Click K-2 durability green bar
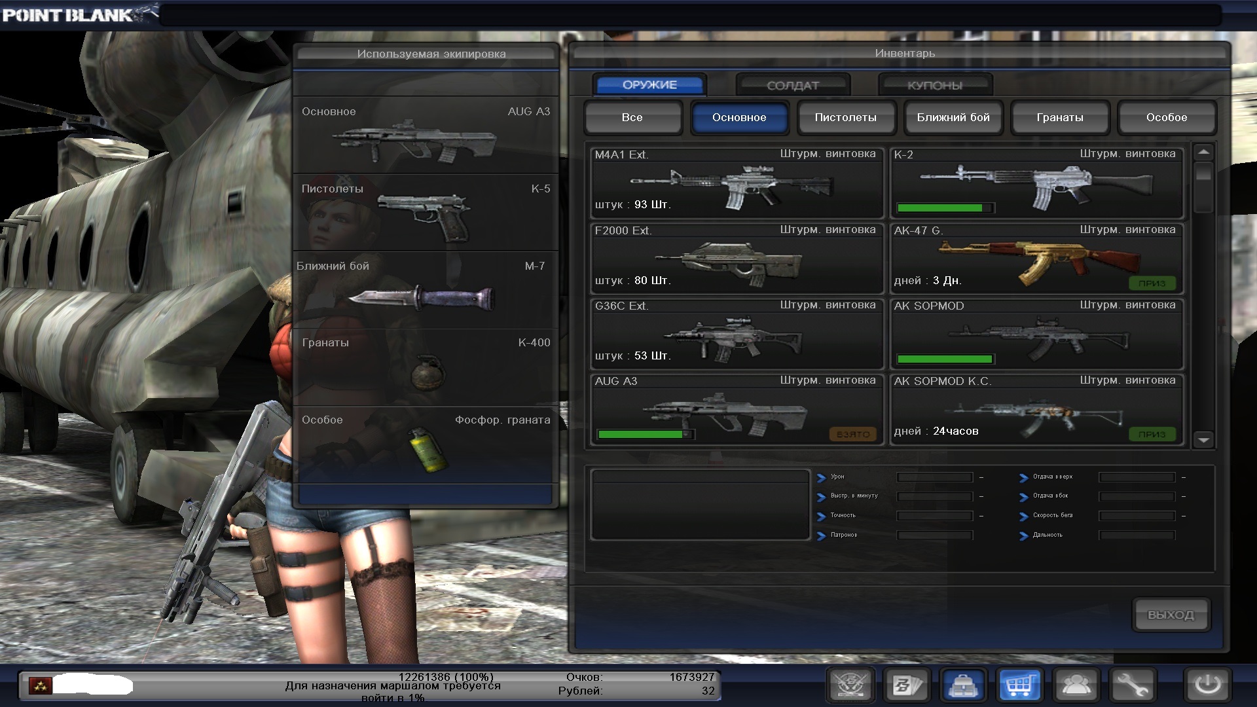The image size is (1257, 707). pos(945,208)
